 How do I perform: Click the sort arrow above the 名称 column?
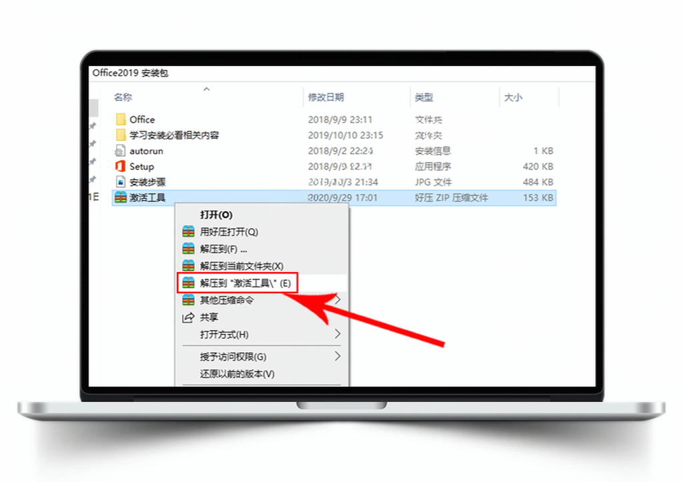point(207,89)
